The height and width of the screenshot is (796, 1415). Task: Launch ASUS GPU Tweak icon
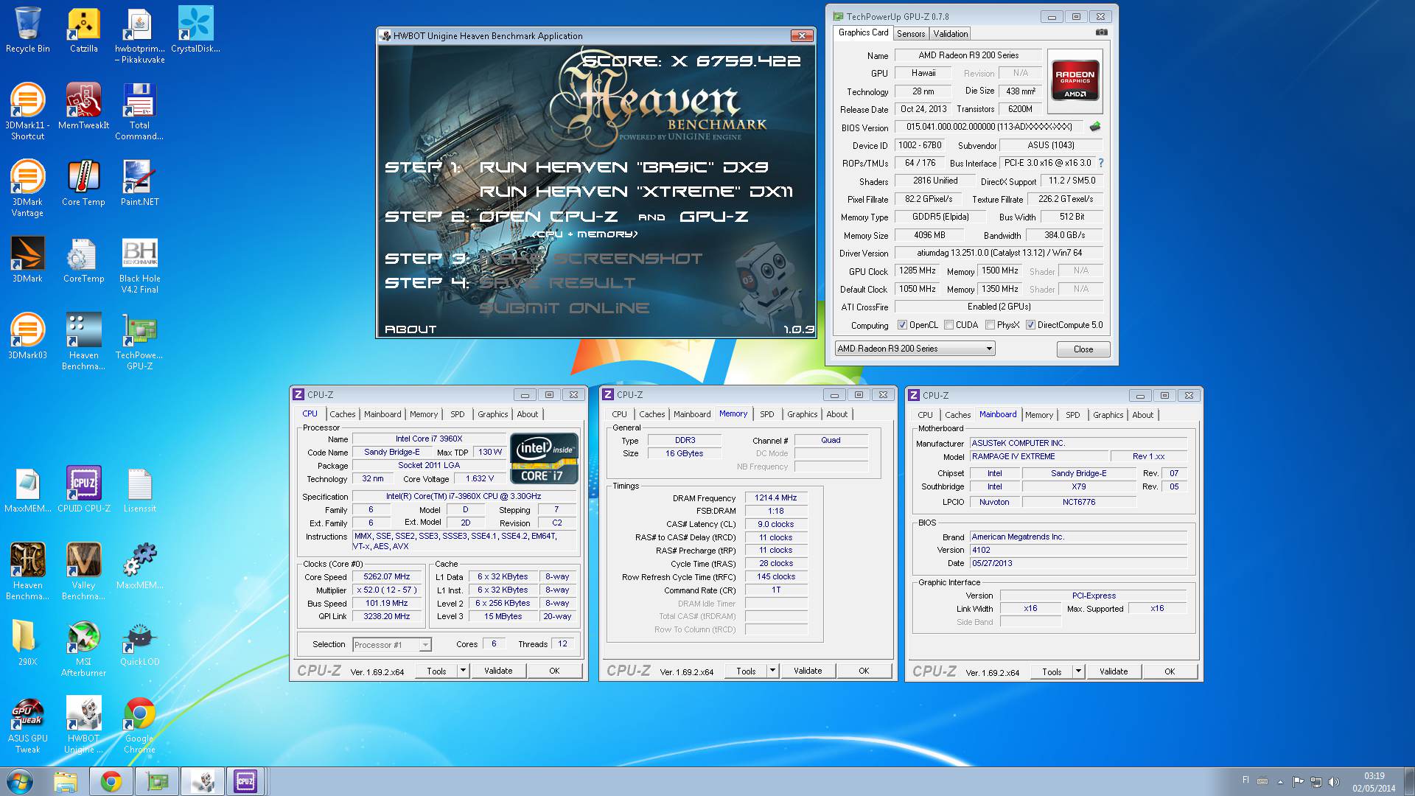coord(28,725)
